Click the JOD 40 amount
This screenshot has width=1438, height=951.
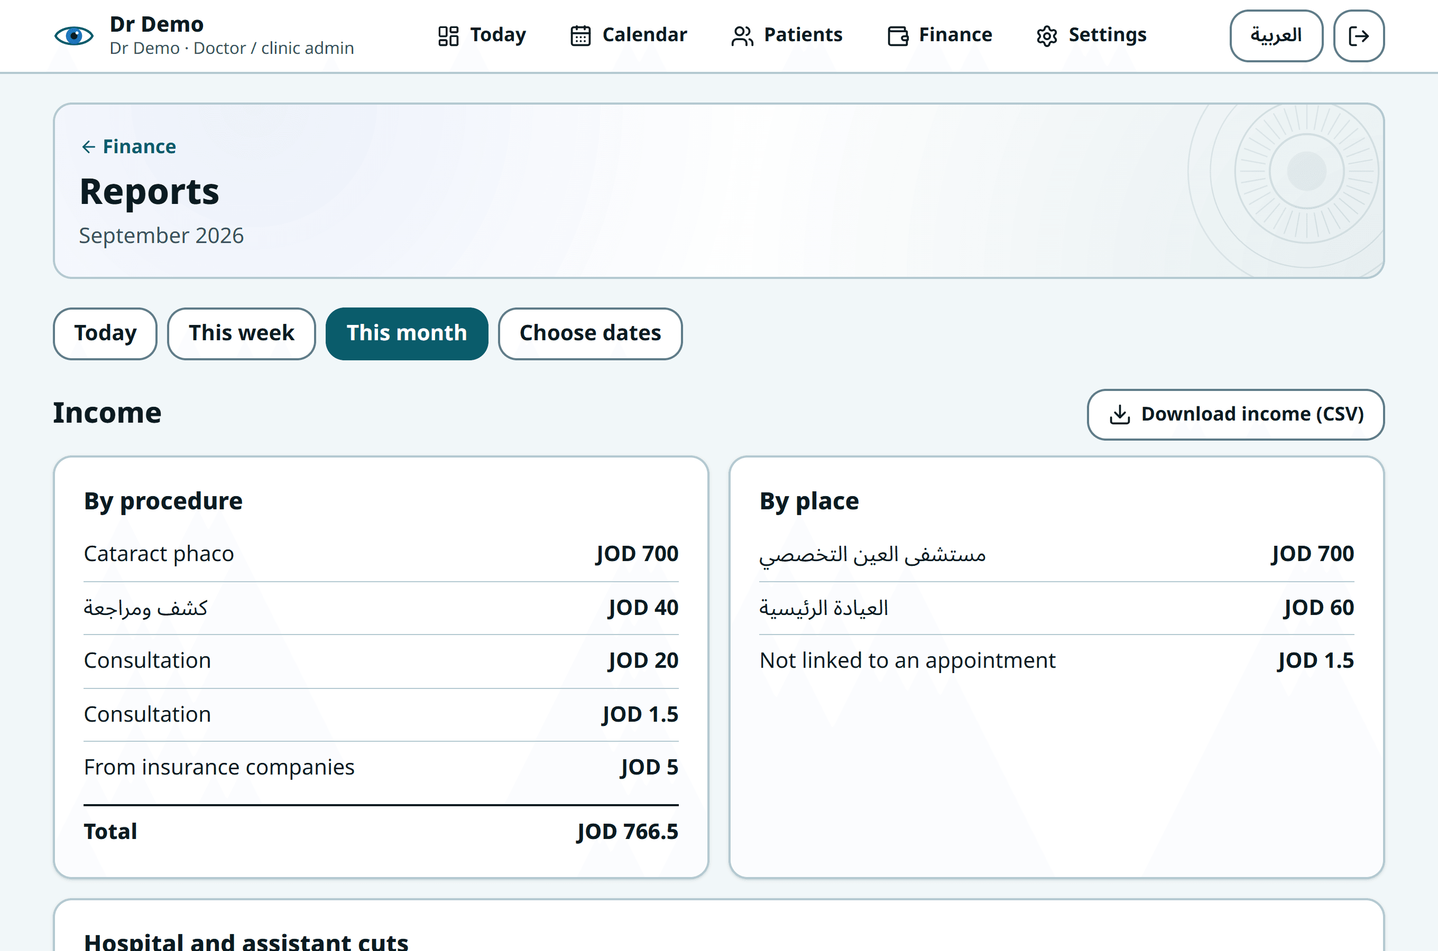[643, 608]
